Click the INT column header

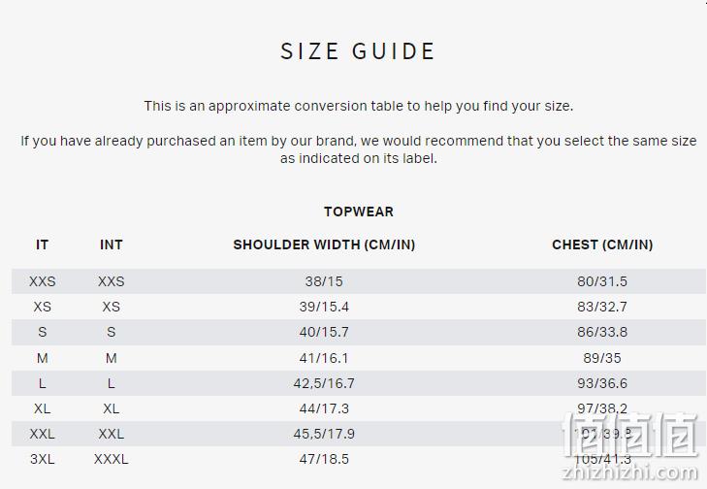(x=111, y=244)
